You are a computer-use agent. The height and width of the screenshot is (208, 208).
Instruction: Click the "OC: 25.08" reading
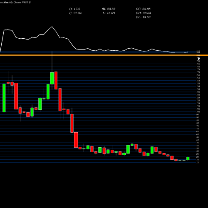(x=143, y=9)
